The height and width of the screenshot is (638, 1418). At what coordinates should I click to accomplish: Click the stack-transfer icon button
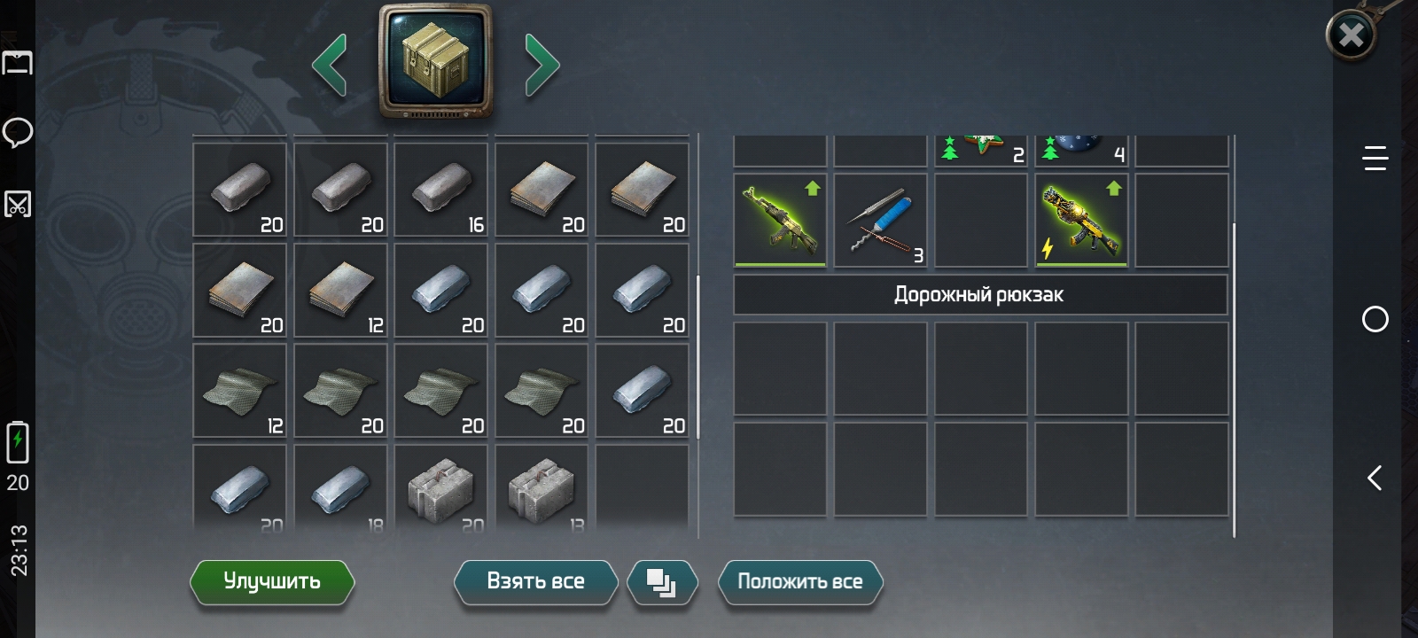click(x=662, y=582)
